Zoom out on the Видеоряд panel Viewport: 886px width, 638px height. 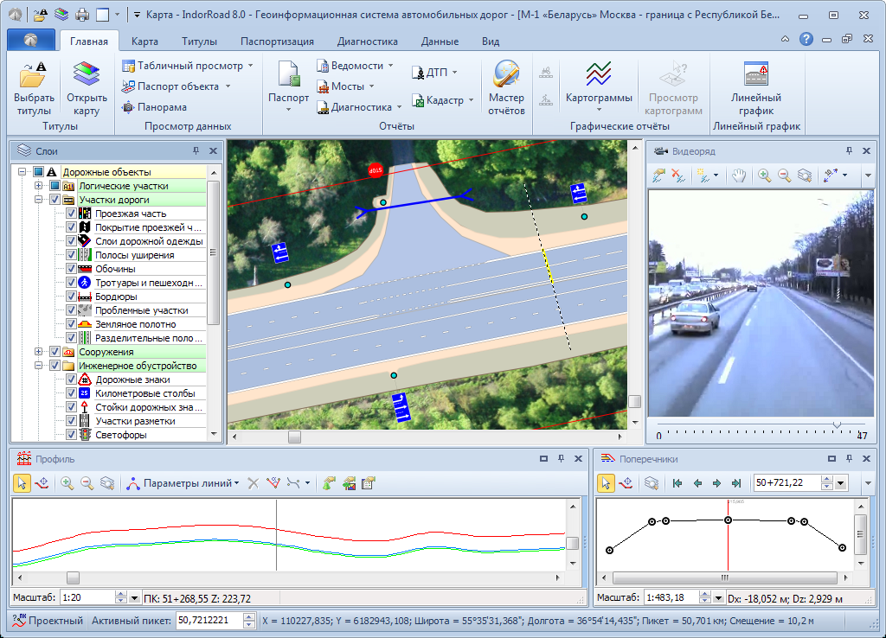click(784, 175)
